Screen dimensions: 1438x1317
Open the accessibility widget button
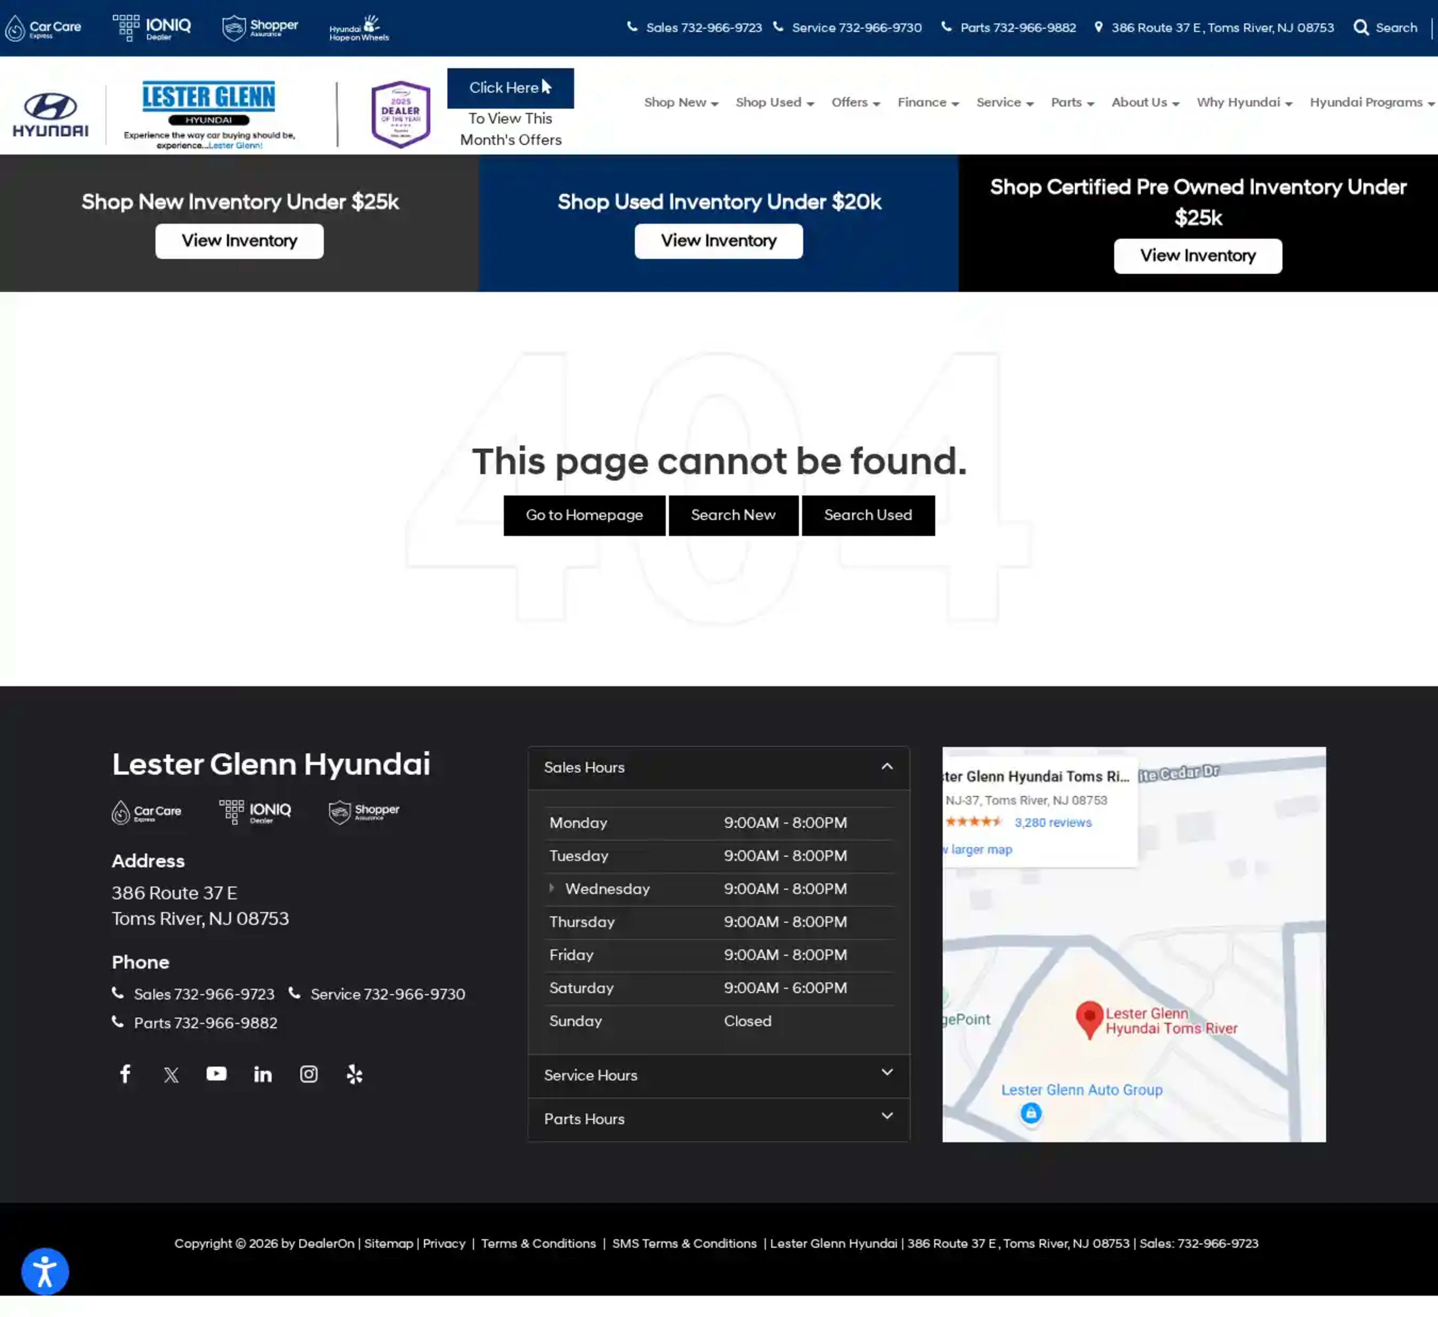click(x=45, y=1271)
